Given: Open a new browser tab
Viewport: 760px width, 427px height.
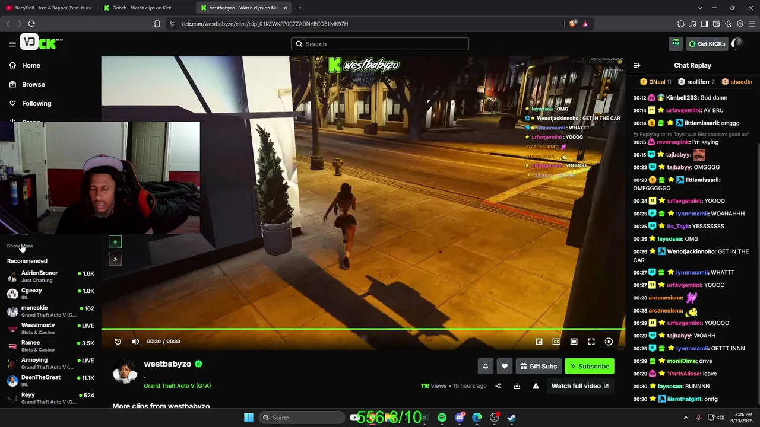Looking at the screenshot, I should 300,8.
